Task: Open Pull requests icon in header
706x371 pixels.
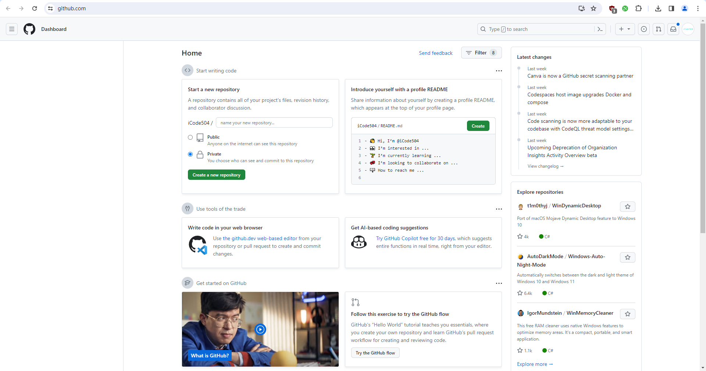Action: point(659,29)
